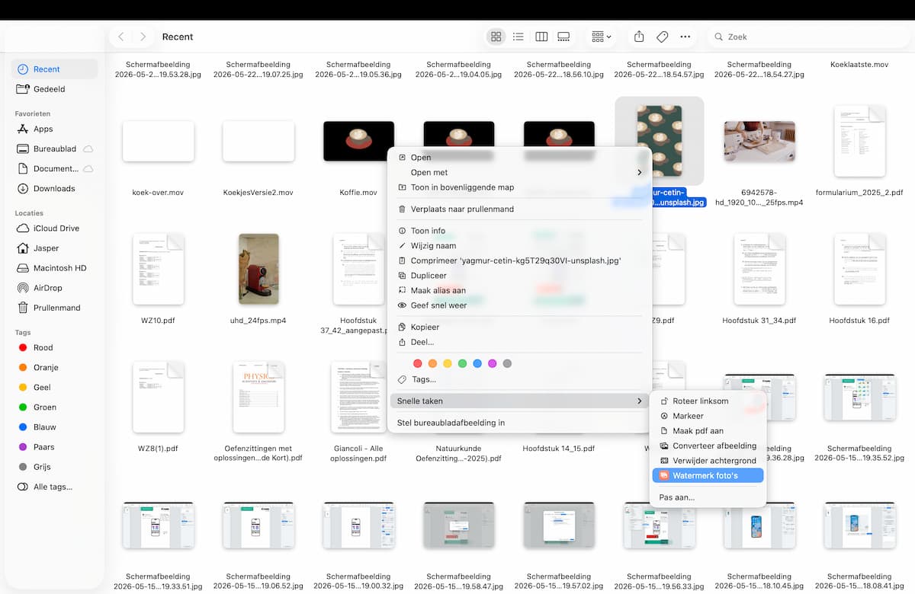This screenshot has height=594, width=915.
Task: Choose Markeer quick action
Action: [x=708, y=416]
